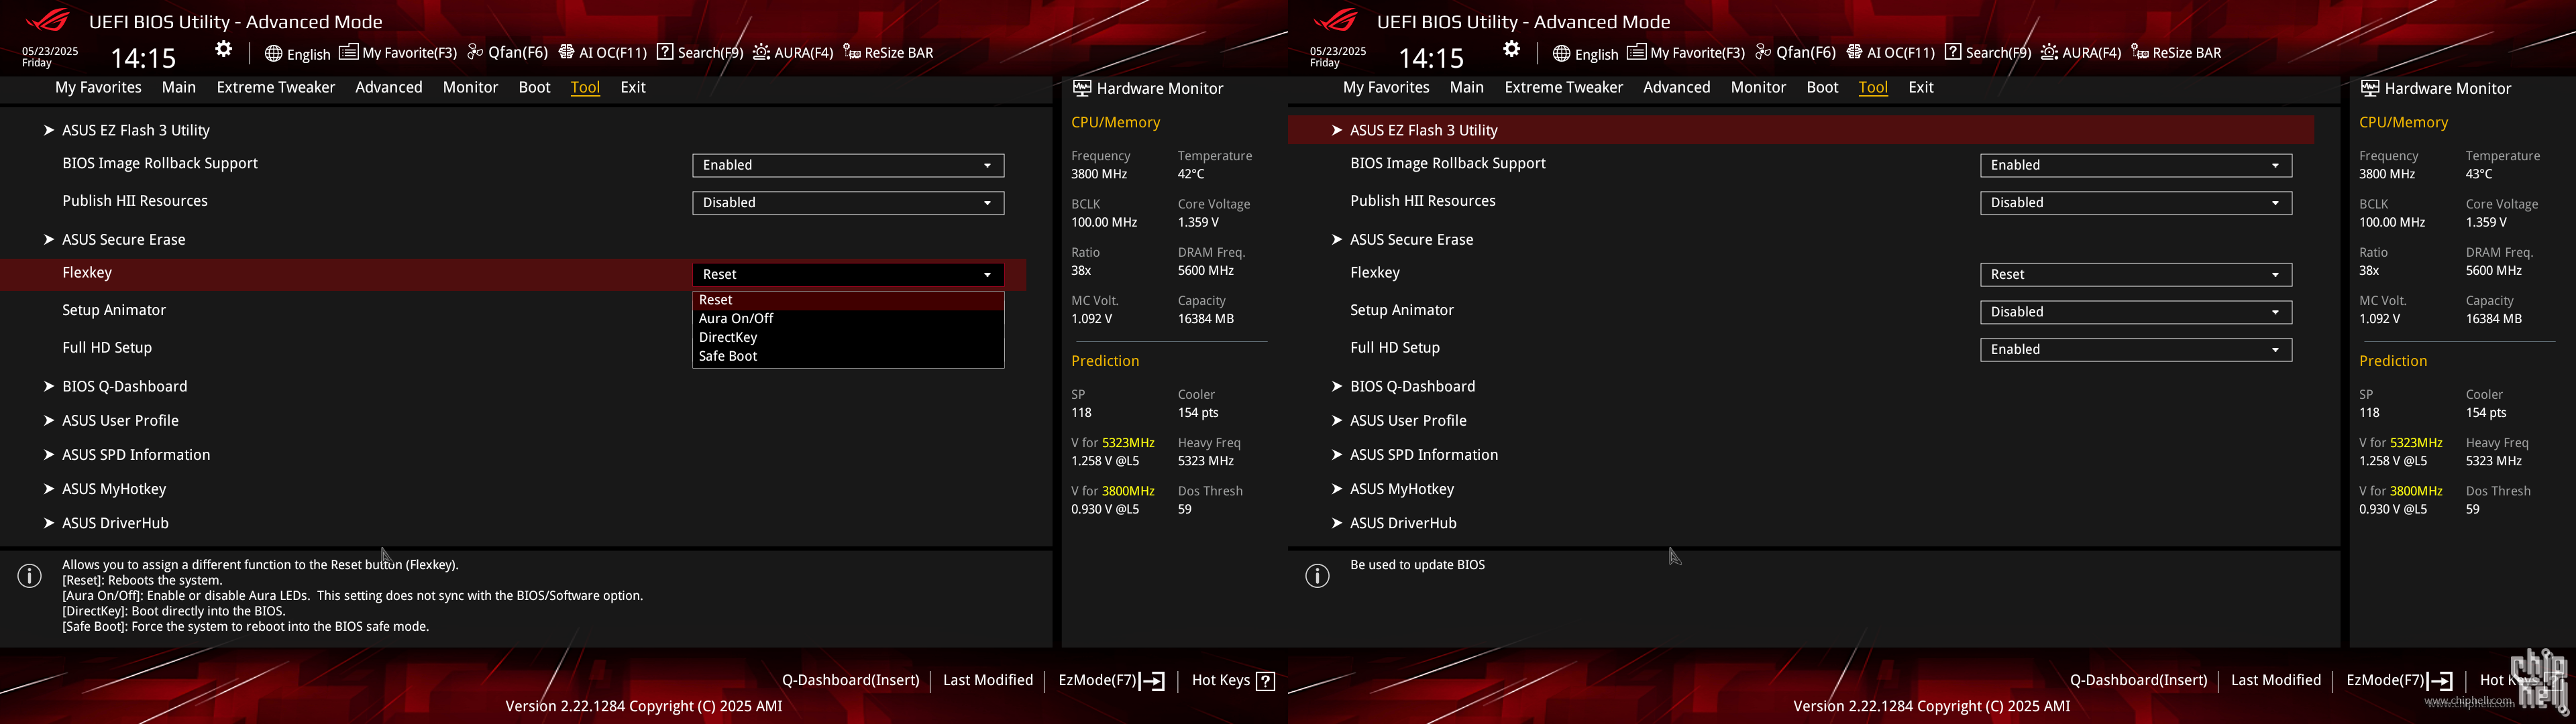Click Last Modified in left screen

(988, 680)
